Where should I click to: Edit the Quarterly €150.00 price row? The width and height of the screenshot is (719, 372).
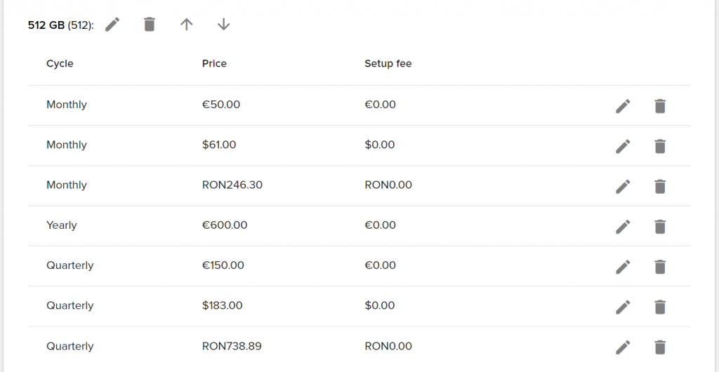pos(623,267)
